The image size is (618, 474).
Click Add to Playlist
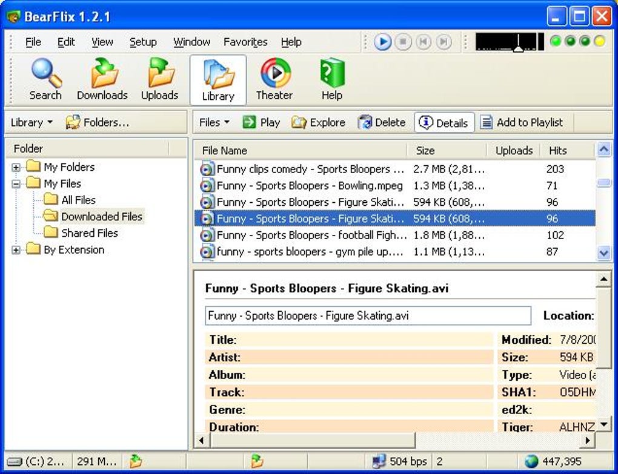click(x=522, y=122)
